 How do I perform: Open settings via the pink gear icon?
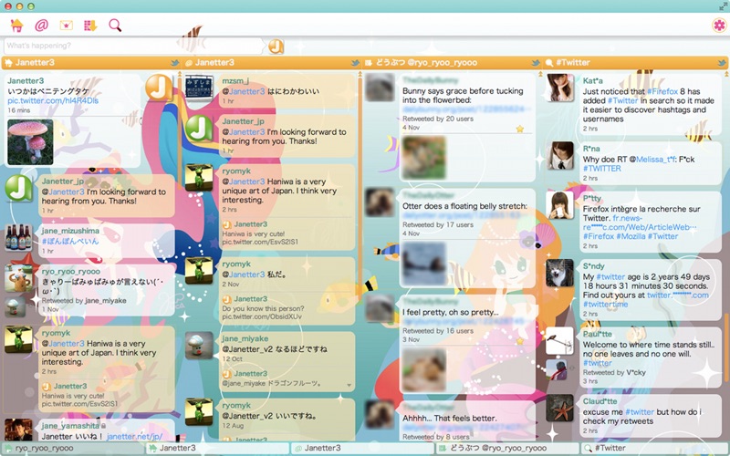click(x=719, y=26)
